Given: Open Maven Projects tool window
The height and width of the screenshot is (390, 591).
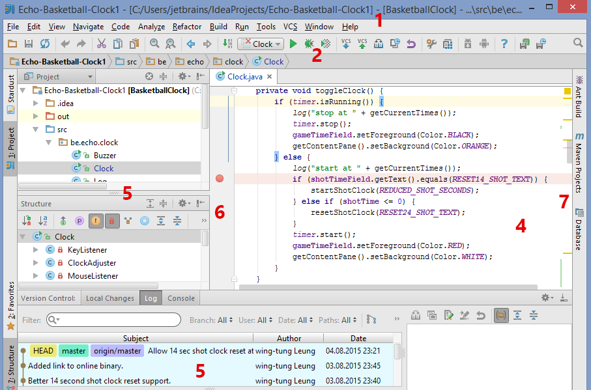Looking at the screenshot, I should [x=579, y=162].
